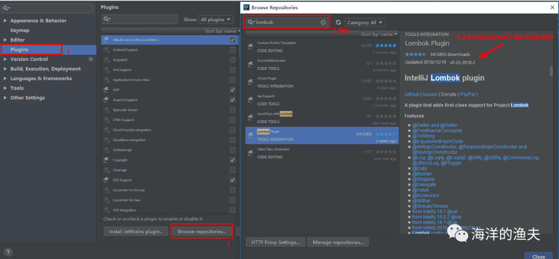Viewport: 559px width, 259px height.
Task: Click the AngularJS plugin icon
Action: pyautogui.click(x=106, y=60)
